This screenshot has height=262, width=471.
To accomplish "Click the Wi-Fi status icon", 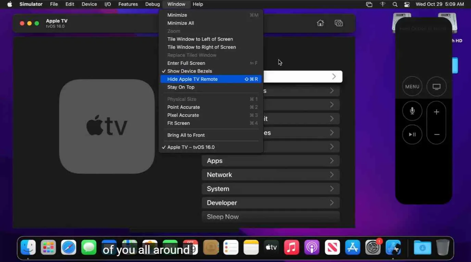I will coord(383,4).
